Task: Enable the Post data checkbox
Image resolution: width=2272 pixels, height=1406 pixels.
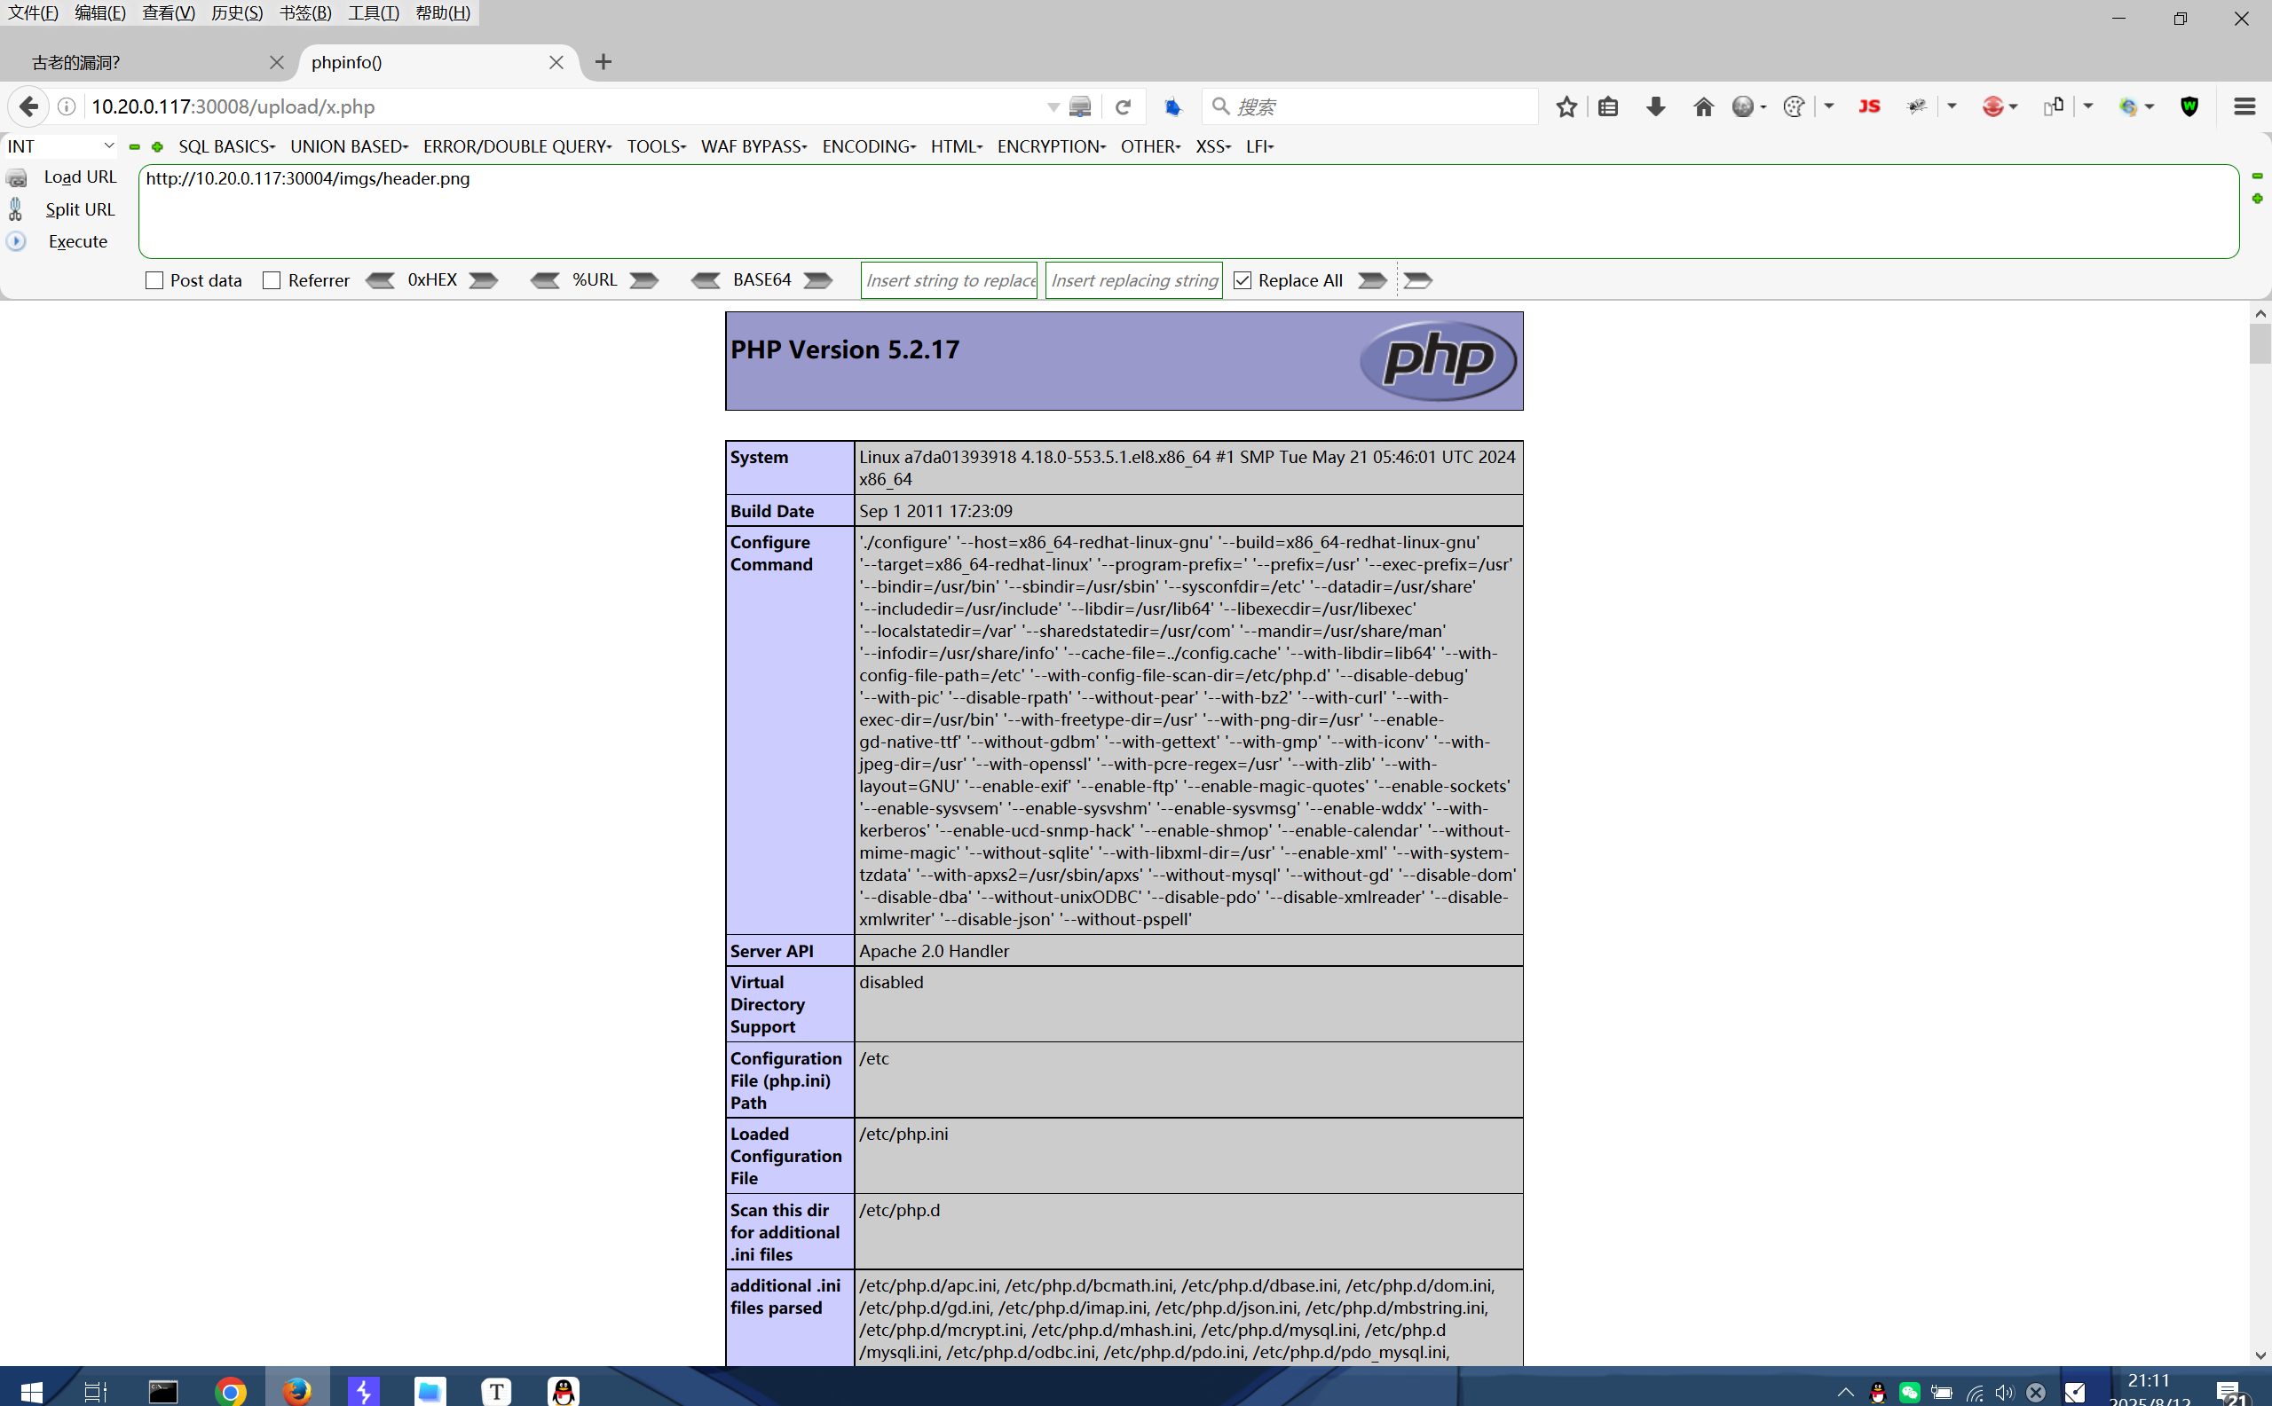Action: click(154, 280)
